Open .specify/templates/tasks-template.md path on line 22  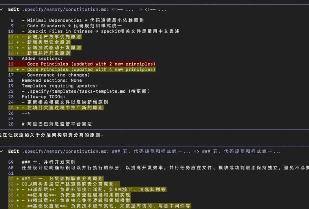71,91
